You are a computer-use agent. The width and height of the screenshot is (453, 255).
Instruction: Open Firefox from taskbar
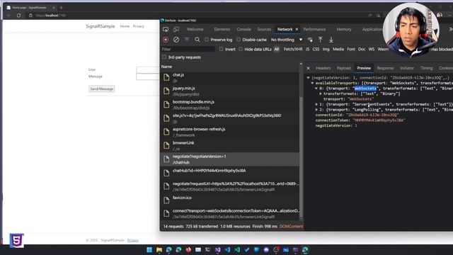click(188, 249)
